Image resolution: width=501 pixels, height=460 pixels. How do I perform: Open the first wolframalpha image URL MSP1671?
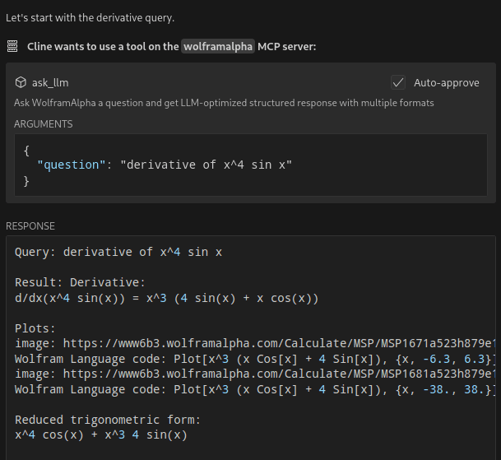(279, 343)
